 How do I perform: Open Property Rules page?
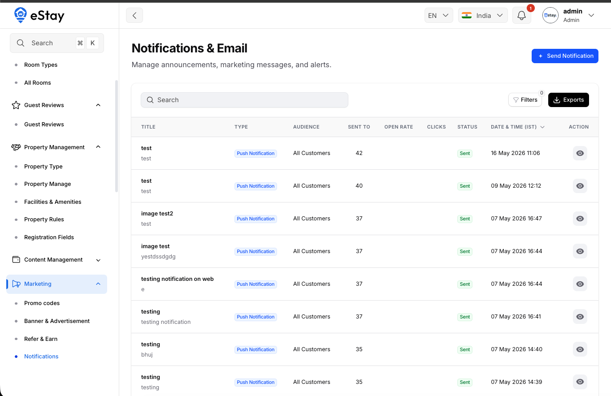tap(44, 220)
